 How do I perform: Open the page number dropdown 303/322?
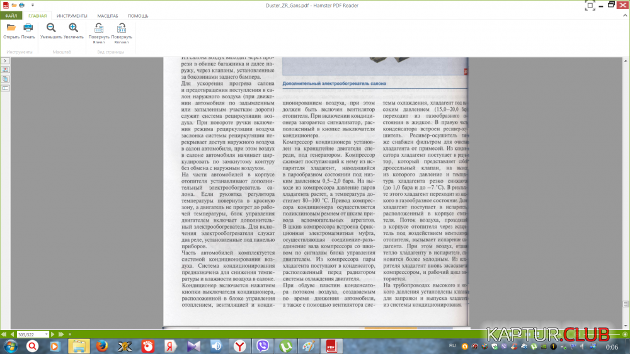click(x=46, y=334)
